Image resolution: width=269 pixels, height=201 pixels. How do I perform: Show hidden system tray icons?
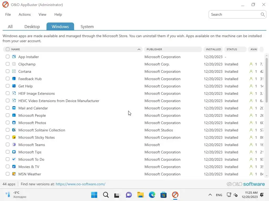click(210, 195)
